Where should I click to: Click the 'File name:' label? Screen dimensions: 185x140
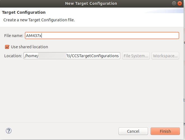pyautogui.click(x=13, y=36)
